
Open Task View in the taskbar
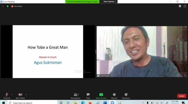68,103
